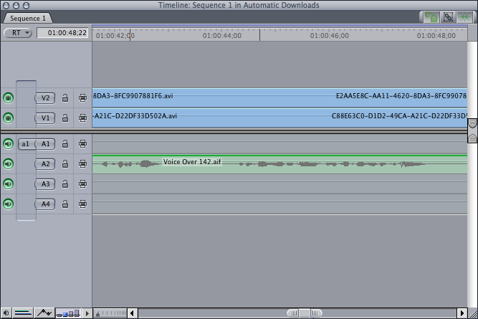
Task: Lock the A1 audio track
Action: 65,144
